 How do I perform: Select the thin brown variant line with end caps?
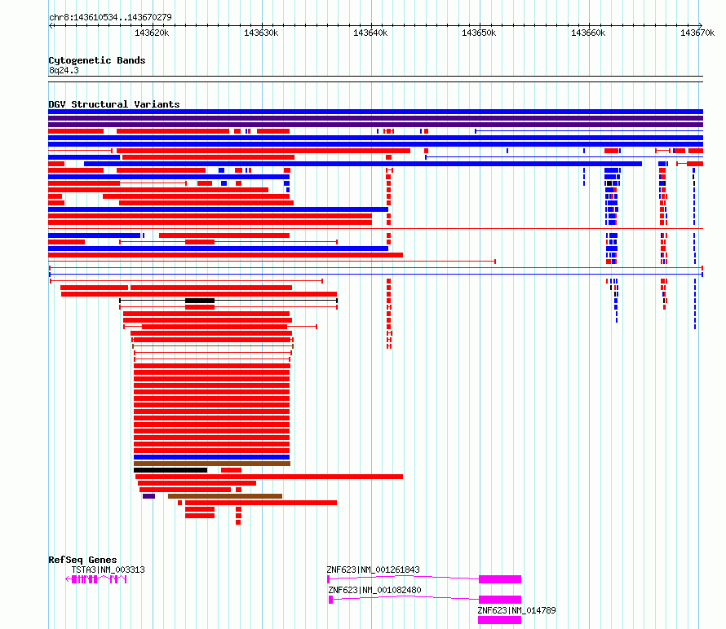click(x=213, y=346)
